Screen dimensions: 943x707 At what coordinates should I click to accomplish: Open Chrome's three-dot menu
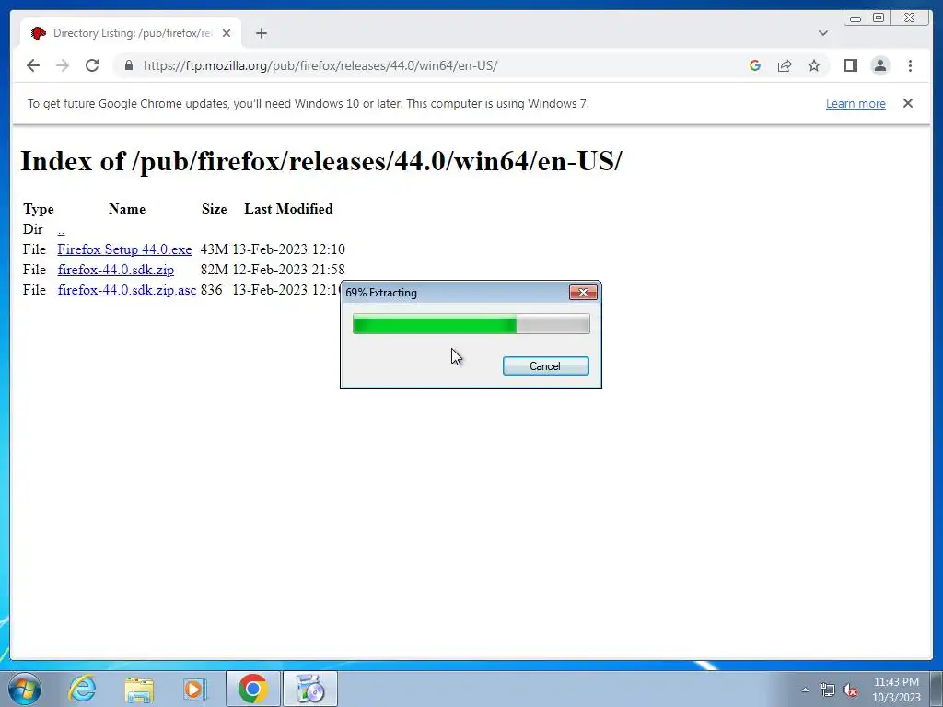tap(910, 65)
